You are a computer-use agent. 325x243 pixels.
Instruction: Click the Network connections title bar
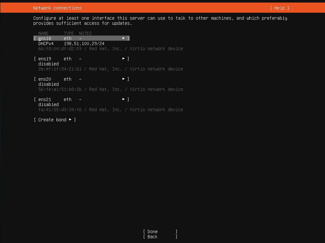click(56, 8)
